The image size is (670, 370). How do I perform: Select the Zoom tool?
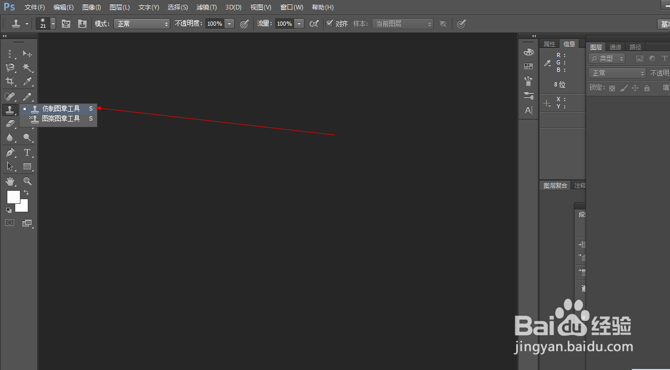(27, 181)
